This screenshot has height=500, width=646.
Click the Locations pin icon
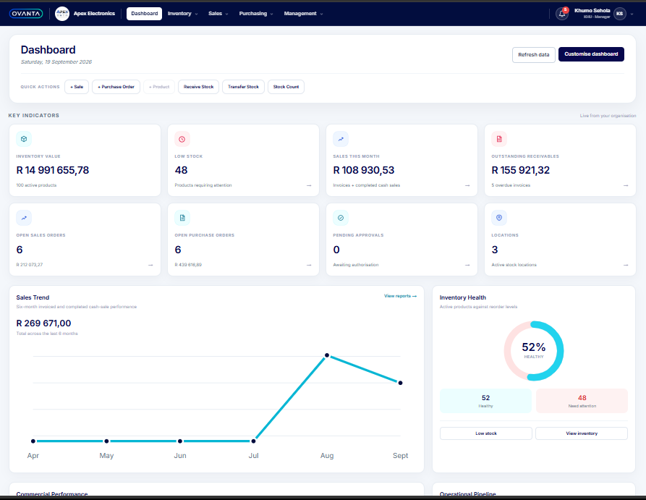click(x=499, y=218)
